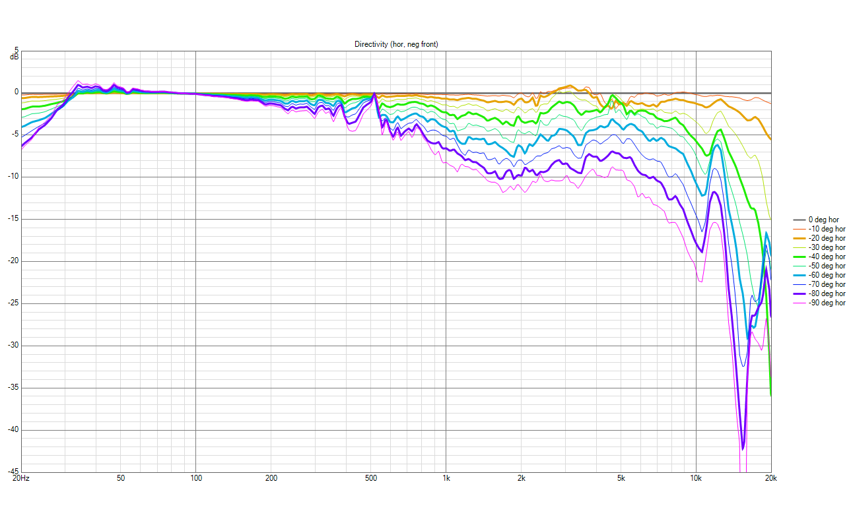Click the '10k' frequency axis label
The image size is (851, 523).
coord(696,477)
